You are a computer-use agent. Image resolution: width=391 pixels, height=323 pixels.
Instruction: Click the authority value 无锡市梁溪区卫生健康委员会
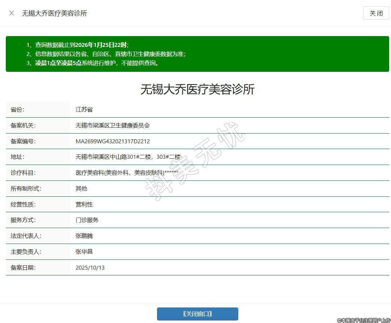point(113,126)
